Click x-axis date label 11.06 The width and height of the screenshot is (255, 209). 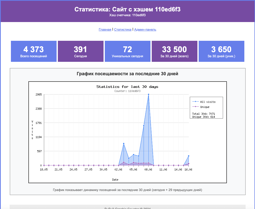[163, 169]
